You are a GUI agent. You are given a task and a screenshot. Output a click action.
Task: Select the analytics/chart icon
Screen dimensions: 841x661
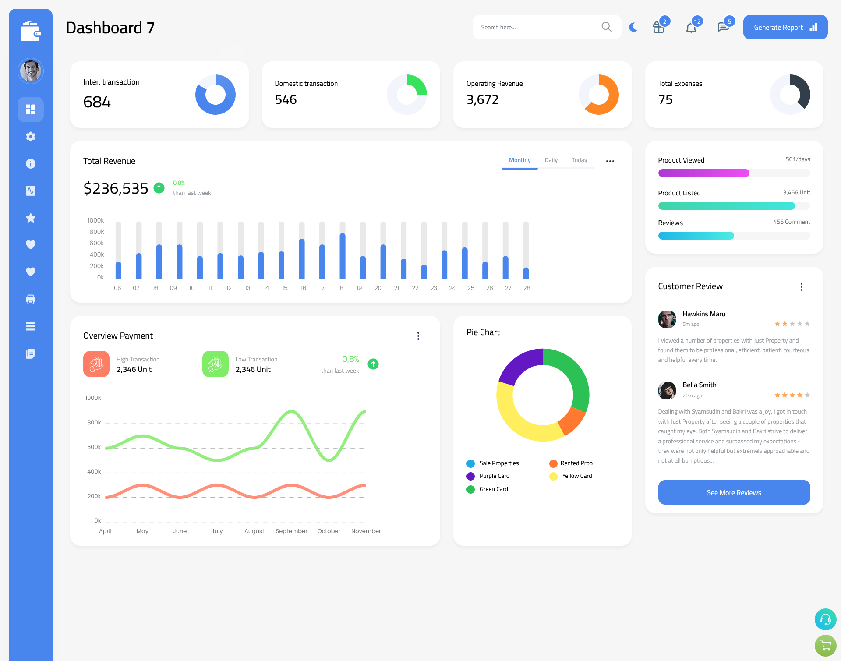click(31, 191)
